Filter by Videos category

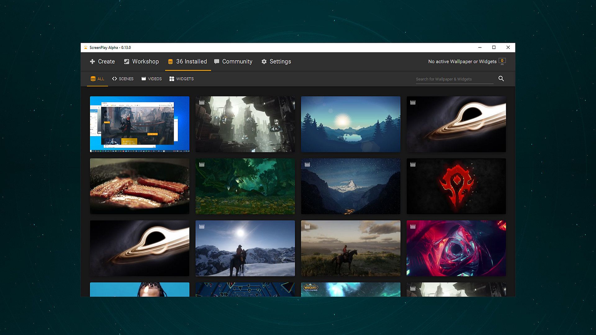tap(151, 79)
